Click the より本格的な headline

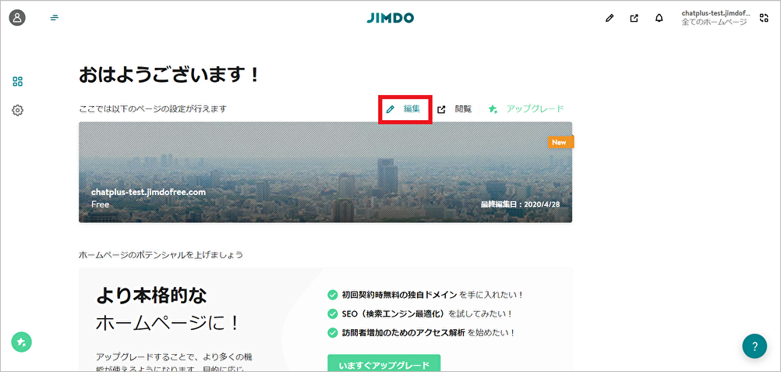[151, 296]
